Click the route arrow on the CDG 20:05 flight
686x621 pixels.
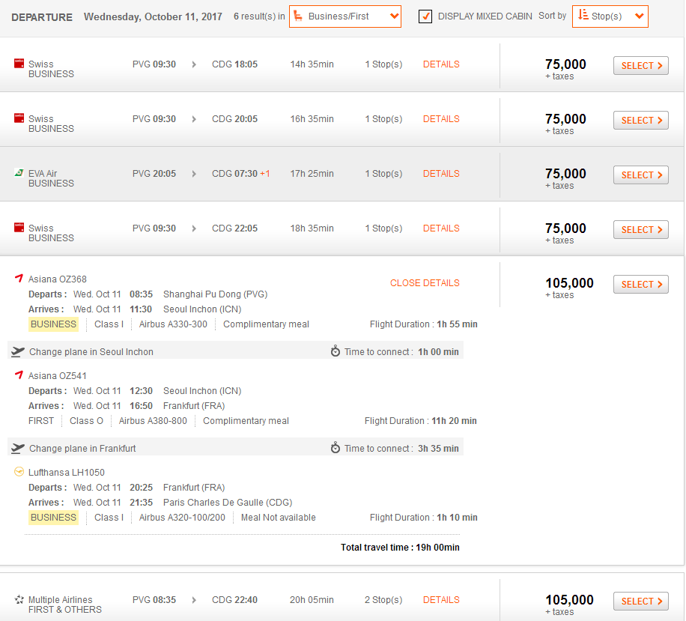194,119
